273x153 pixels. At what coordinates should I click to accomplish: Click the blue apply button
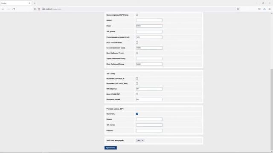click(x=110, y=148)
